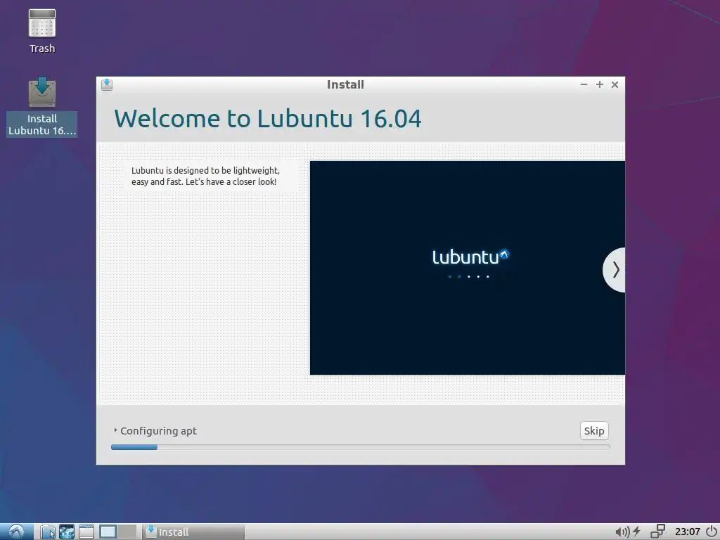This screenshot has height=540, width=720.
Task: Maximize the Install window
Action: (599, 84)
